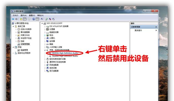Viewport: 174px width, 101px height.
Task: Select the SKY-20181122XFP root computer node
Action: click(54, 23)
